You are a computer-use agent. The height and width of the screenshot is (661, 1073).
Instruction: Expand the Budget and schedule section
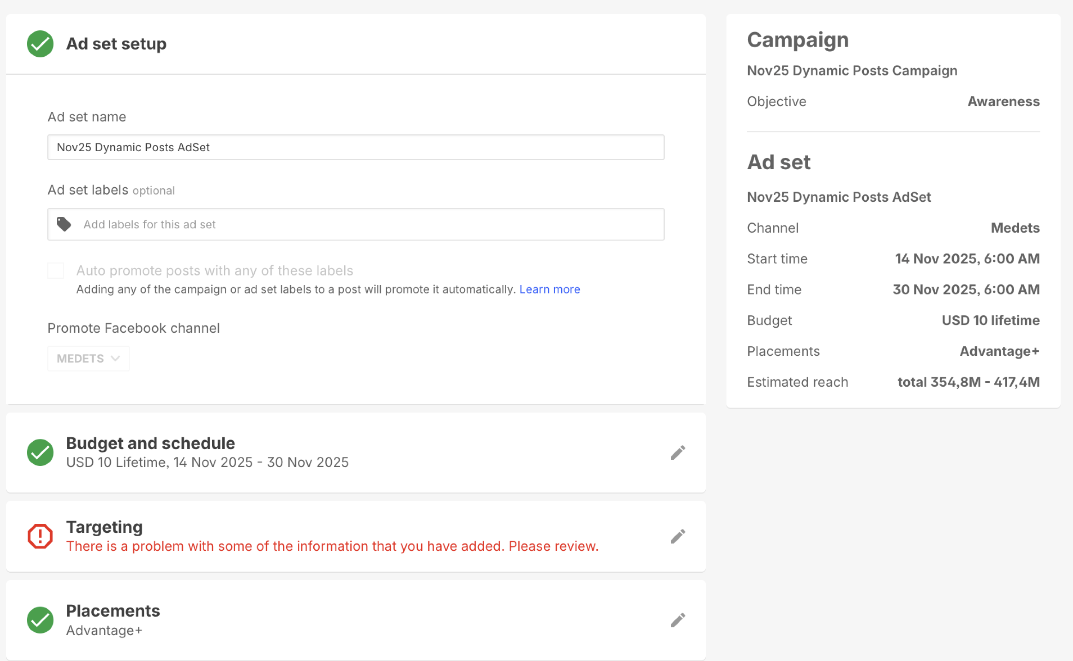(150, 443)
